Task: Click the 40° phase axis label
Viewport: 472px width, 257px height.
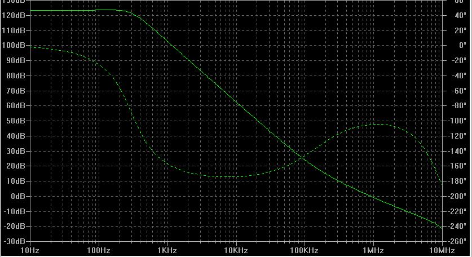Action: (x=460, y=15)
